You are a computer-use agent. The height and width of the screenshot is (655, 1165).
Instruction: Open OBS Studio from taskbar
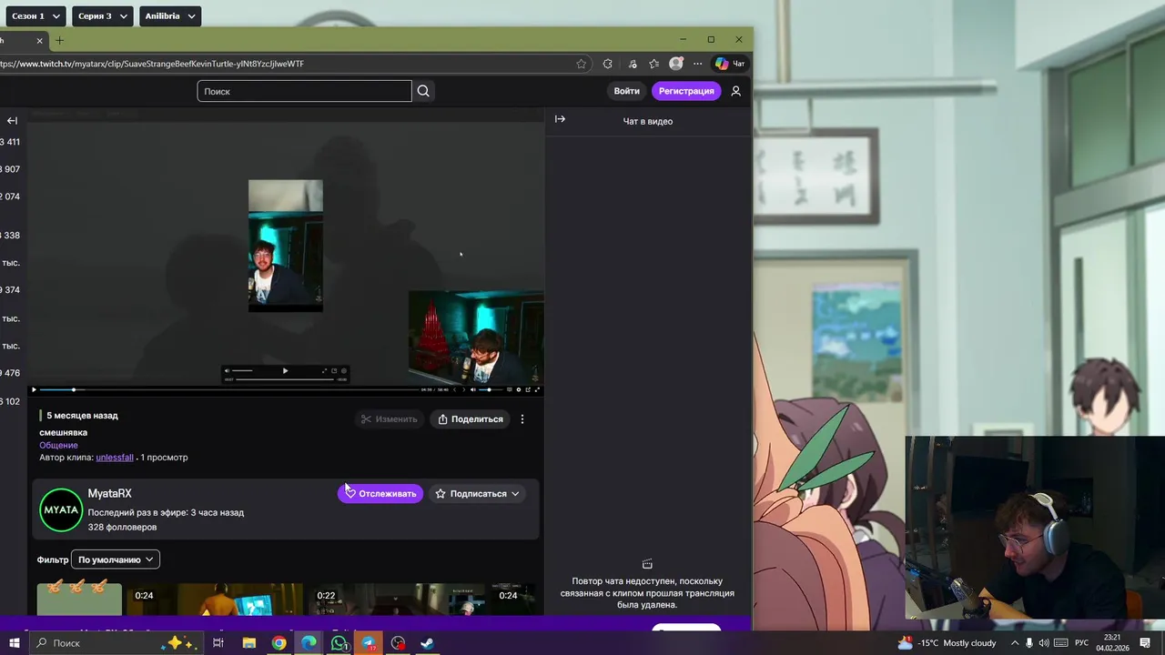point(398,643)
